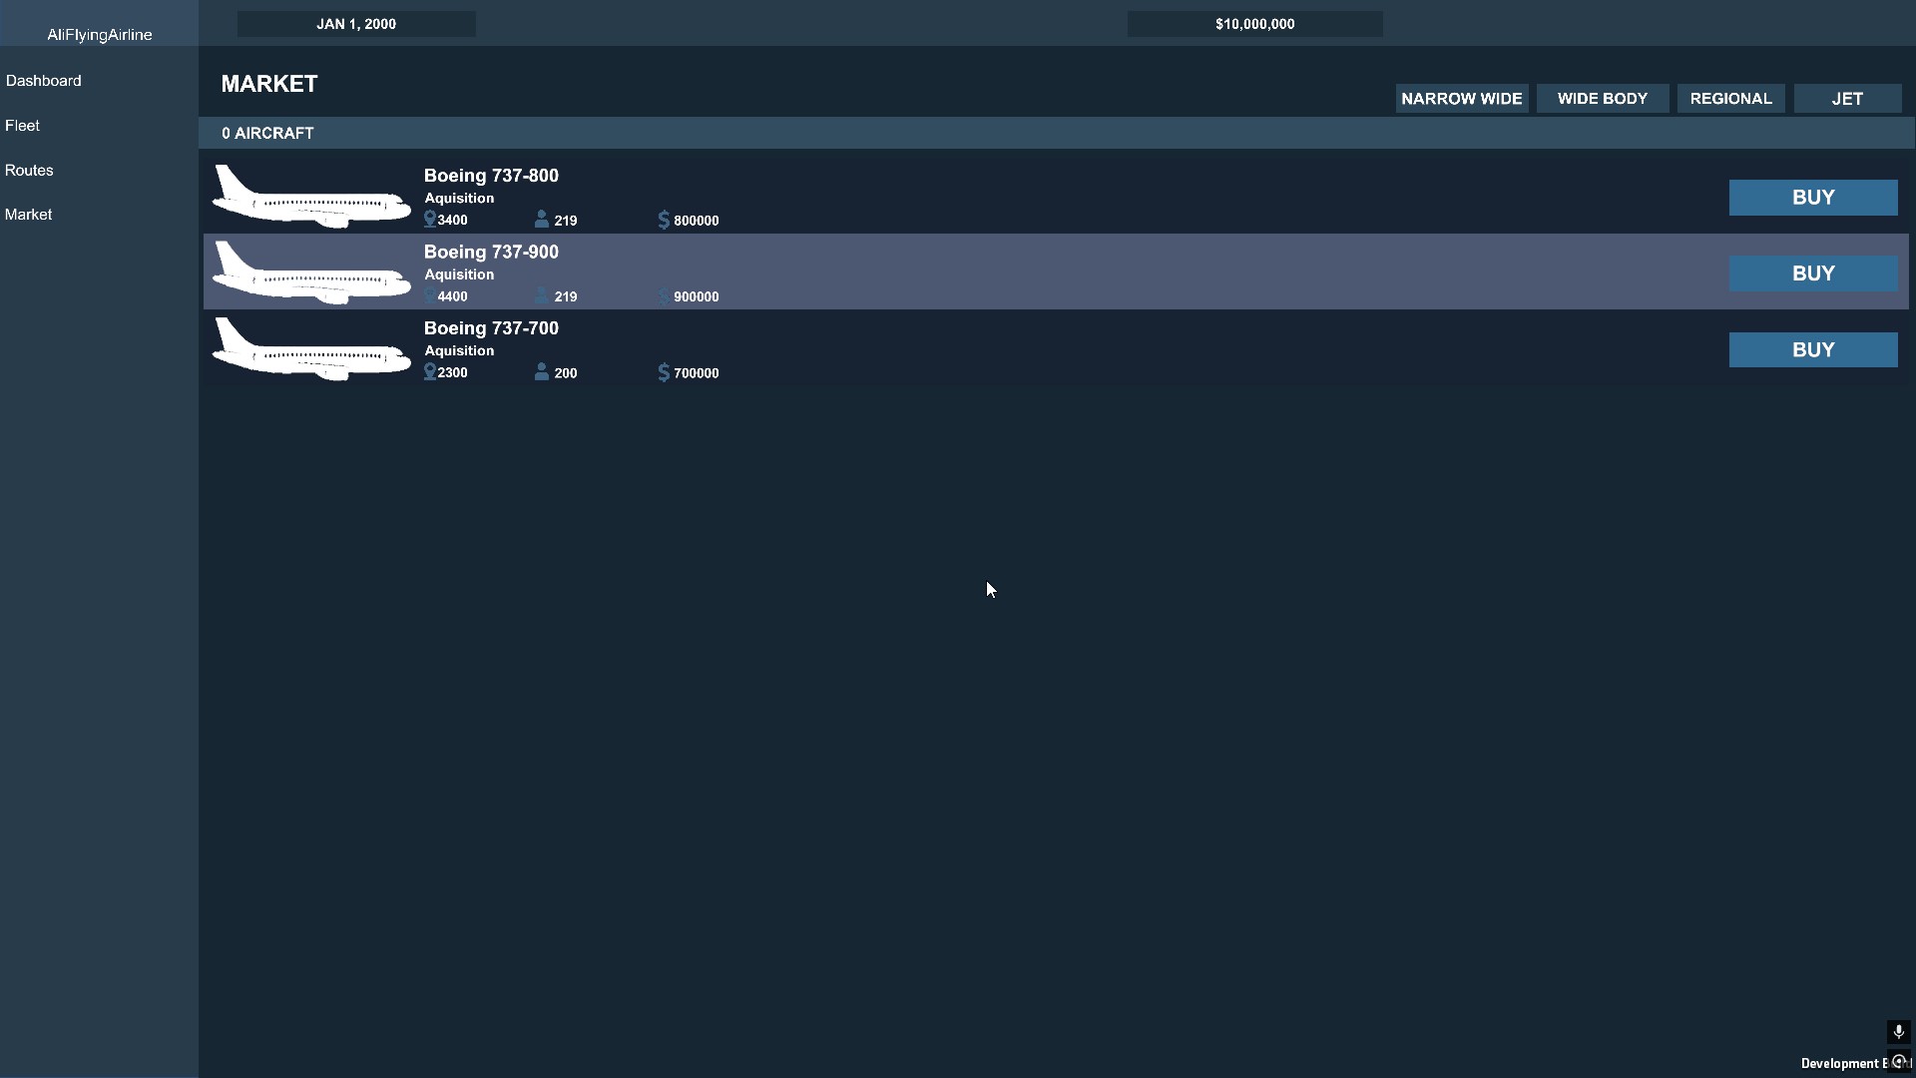Click the 900000 price value

697,297
